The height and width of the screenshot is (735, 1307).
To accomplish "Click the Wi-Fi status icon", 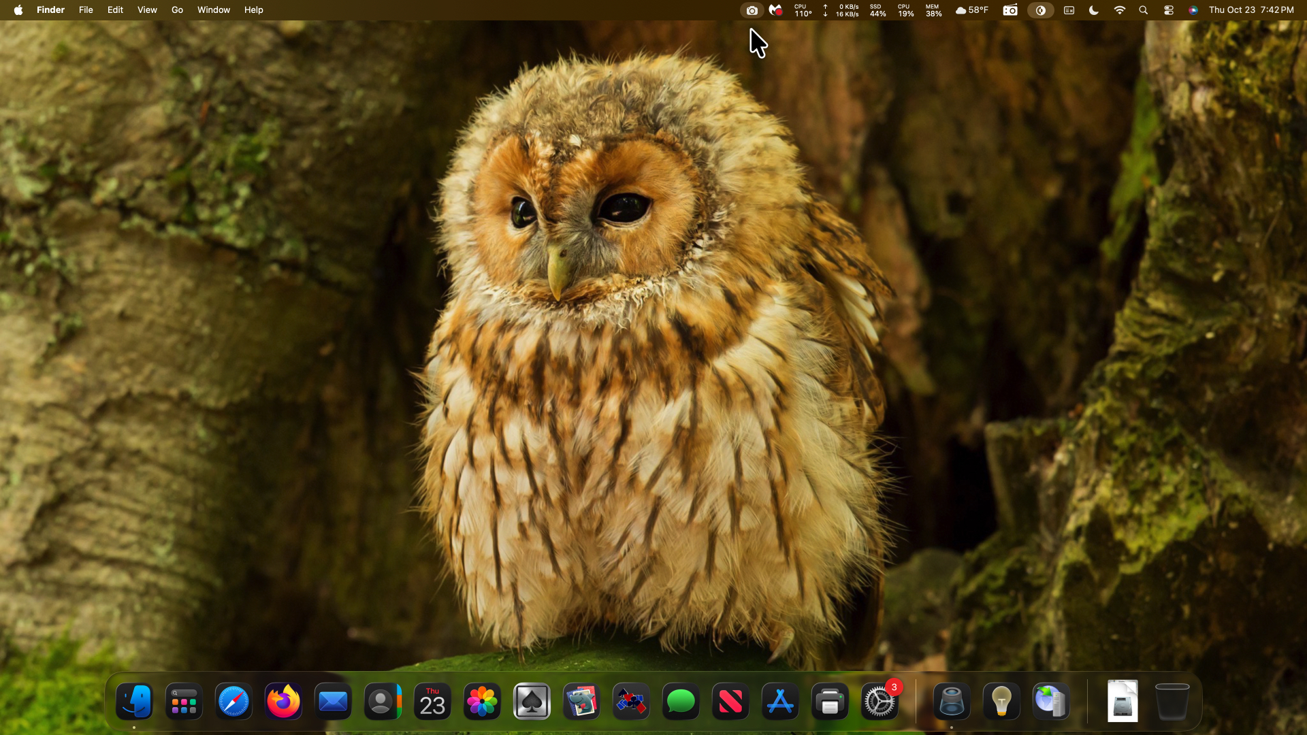I will [1119, 10].
